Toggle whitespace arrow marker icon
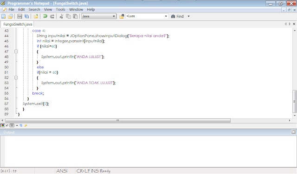The image size is (297, 174). (x=17, y=125)
